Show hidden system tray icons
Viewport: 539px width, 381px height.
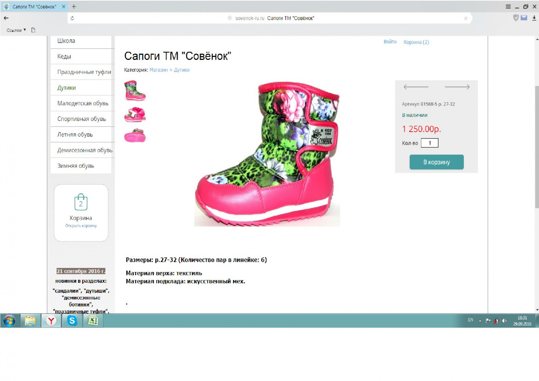(x=480, y=321)
